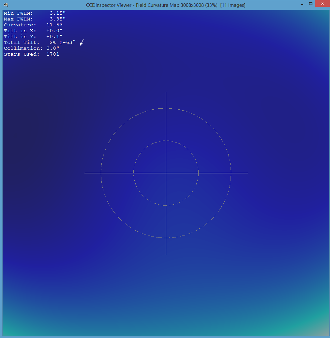Click the tilt direction arrow indicator
Screen dimensions: 330x338
pos(82,43)
